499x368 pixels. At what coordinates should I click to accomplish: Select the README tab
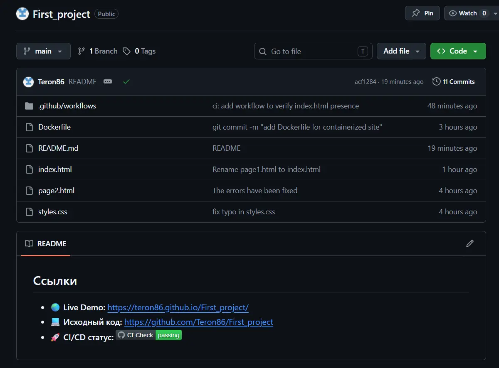tap(46, 244)
